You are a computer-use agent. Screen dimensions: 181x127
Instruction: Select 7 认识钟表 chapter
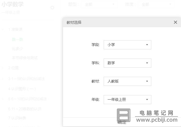[17, 118]
